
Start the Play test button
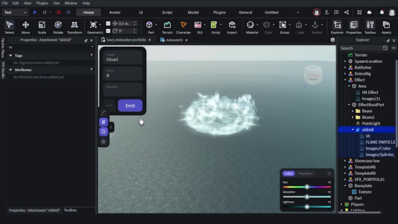pyautogui.click(x=35, y=12)
